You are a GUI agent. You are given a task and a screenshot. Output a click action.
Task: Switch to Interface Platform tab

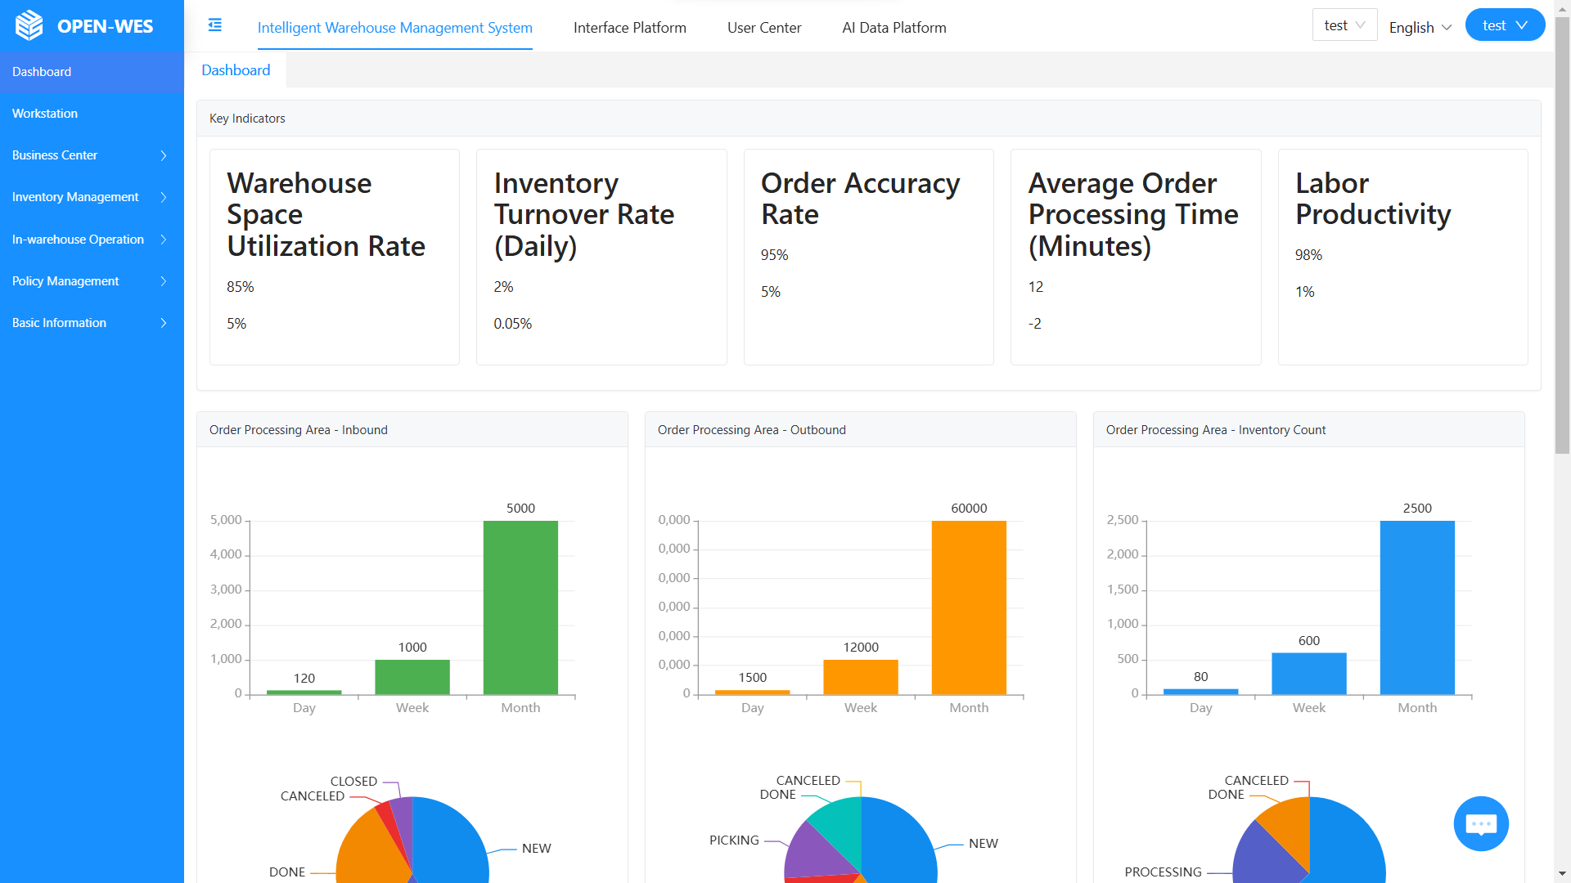(630, 27)
